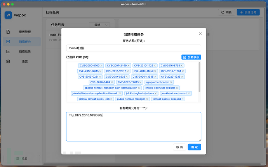
Task: Click the 任务名称 input field
Action: (x=134, y=48)
